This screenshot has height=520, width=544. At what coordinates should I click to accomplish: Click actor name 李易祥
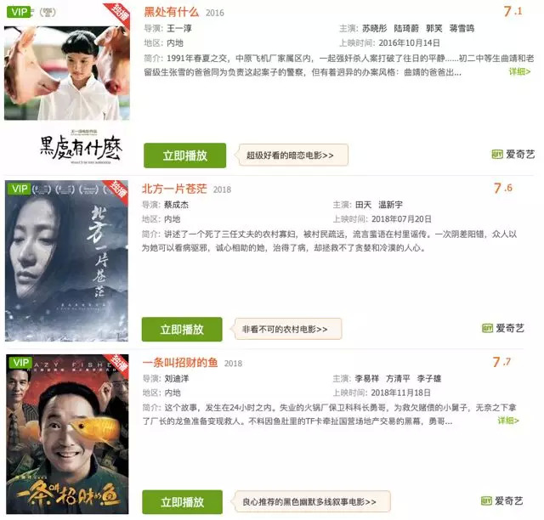[x=366, y=378]
